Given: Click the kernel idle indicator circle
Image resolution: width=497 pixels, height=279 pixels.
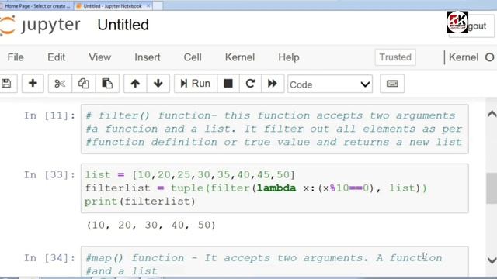Looking at the screenshot, I should (490, 57).
